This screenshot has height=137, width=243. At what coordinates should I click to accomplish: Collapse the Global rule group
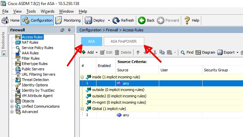[82, 109]
